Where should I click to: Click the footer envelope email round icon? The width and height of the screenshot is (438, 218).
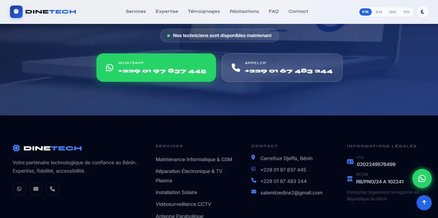tap(36, 189)
